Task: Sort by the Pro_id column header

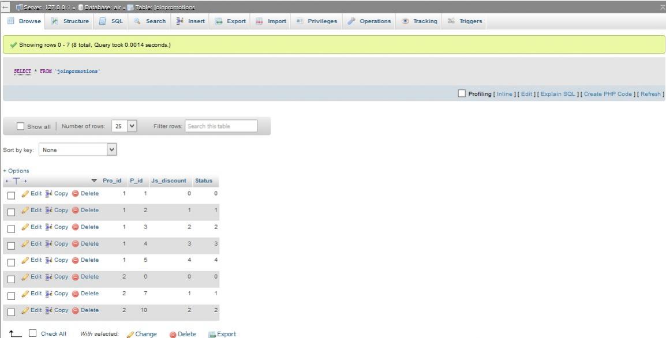Action: [x=112, y=181]
